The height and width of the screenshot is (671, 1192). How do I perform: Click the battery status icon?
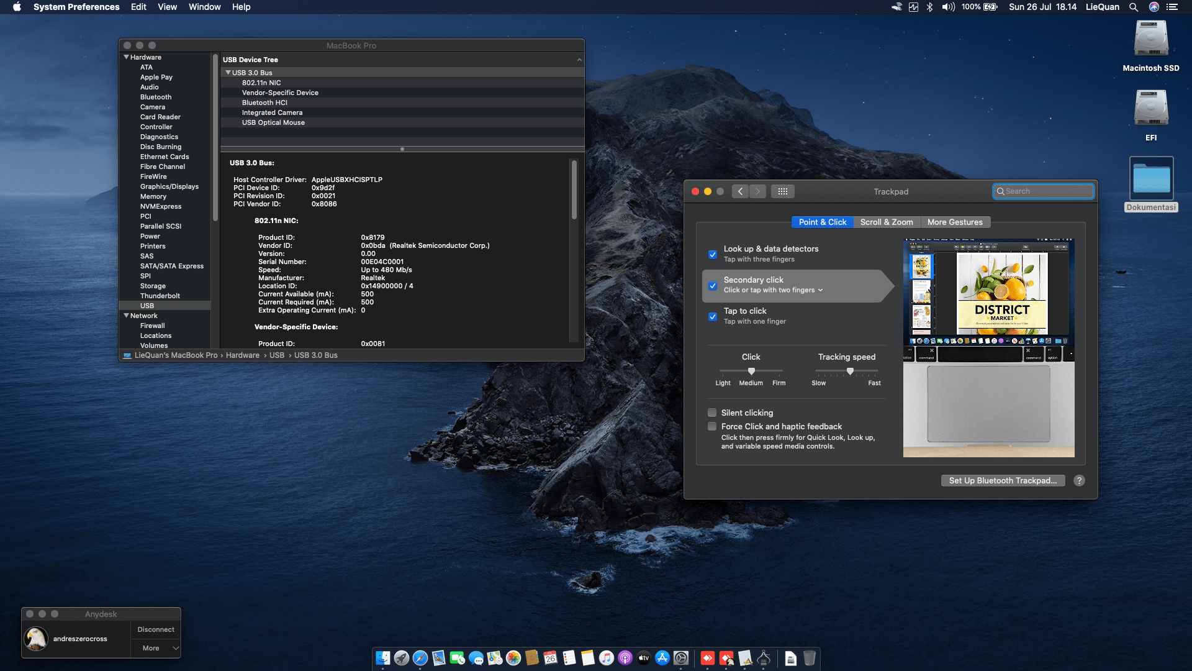tap(991, 7)
